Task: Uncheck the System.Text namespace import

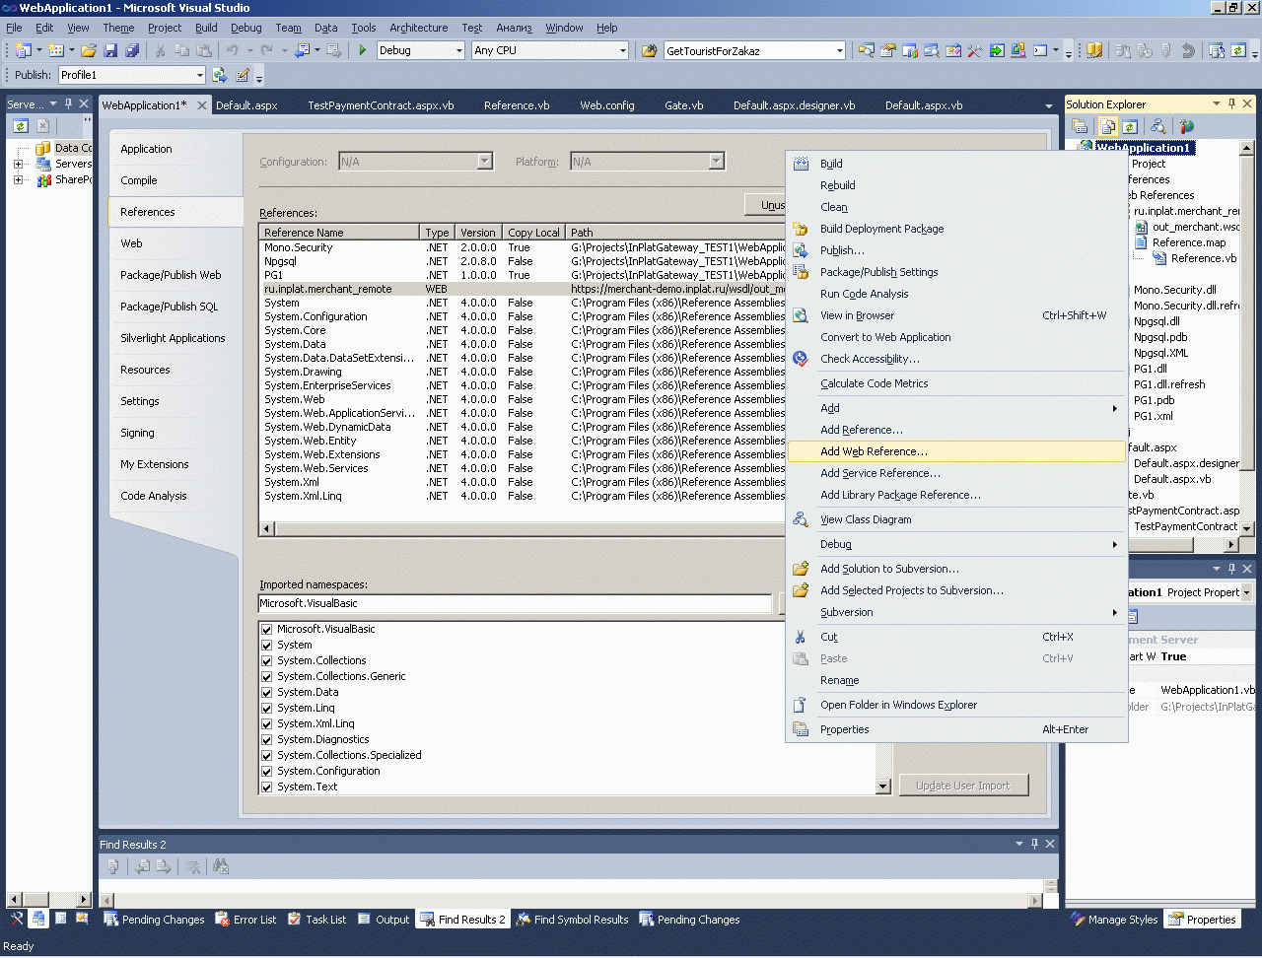Action: (x=266, y=787)
